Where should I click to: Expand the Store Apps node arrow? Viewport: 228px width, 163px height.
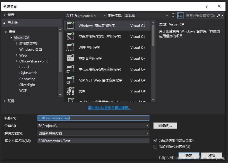click(17, 43)
